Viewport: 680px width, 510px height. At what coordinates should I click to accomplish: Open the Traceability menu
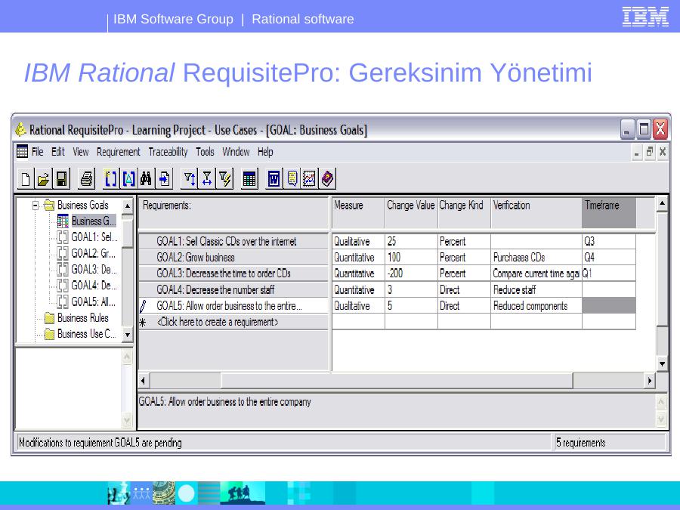[168, 152]
